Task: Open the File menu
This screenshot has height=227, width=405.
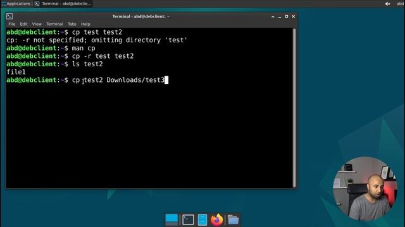Action: pyautogui.click(x=11, y=24)
